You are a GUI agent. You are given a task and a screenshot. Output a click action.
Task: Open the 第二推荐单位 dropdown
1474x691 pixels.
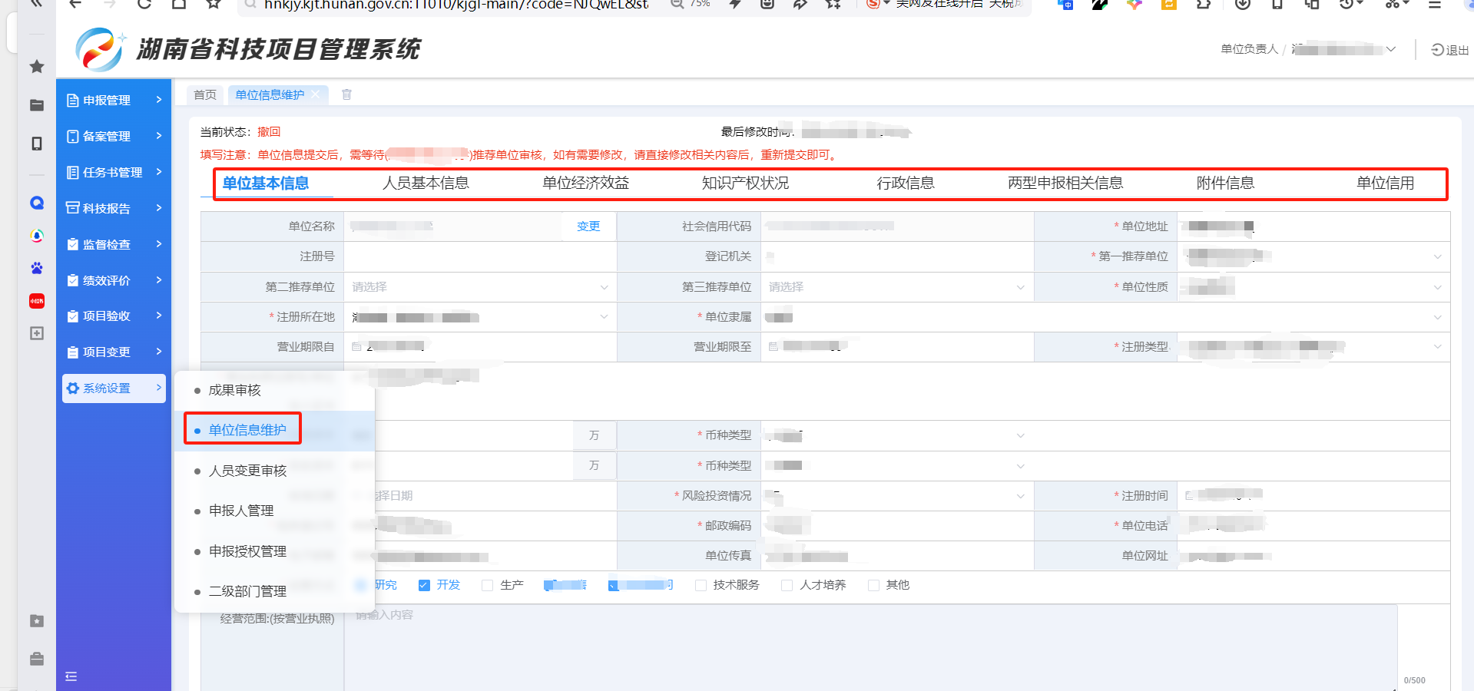click(479, 287)
